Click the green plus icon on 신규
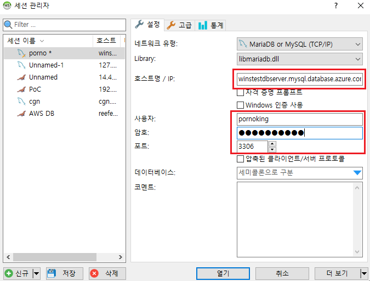This screenshot has width=370, height=281. 9,273
